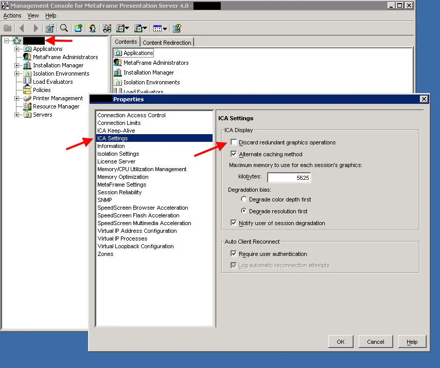Click the grayed-out folder up toolbar icon
The height and width of the screenshot is (368, 440).
8,28
